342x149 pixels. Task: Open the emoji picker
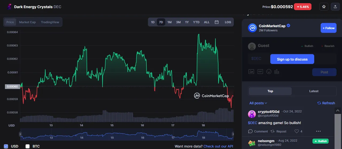click(269, 71)
